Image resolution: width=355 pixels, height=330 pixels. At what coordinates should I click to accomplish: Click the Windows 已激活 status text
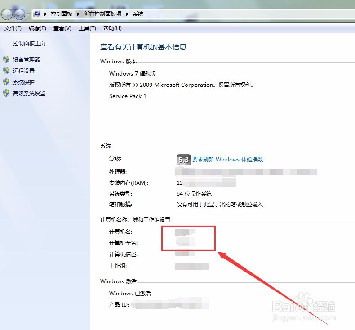[130, 293]
